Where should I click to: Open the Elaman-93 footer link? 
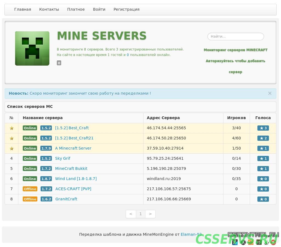191,234
